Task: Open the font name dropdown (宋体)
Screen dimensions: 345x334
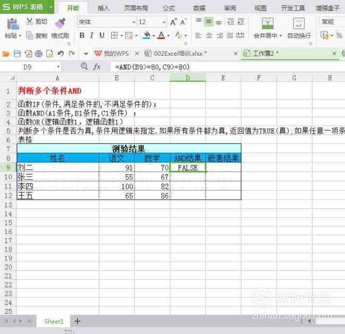Action: 133,22
